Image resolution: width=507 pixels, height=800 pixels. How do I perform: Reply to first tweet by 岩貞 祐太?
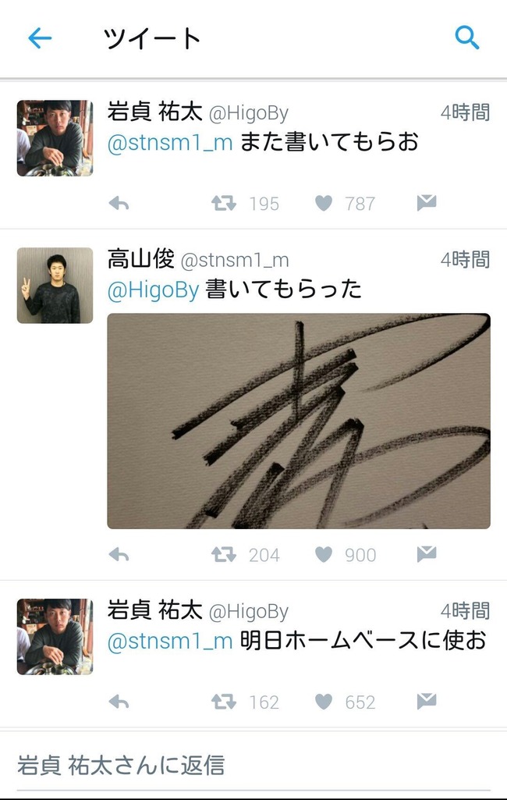tap(119, 204)
